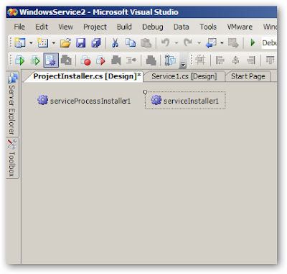Click the Cut scissors icon

click(x=116, y=43)
